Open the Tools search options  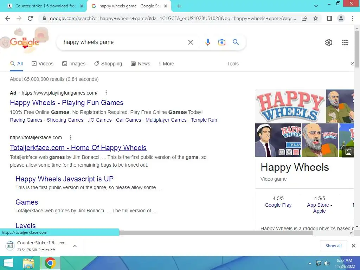(233, 64)
